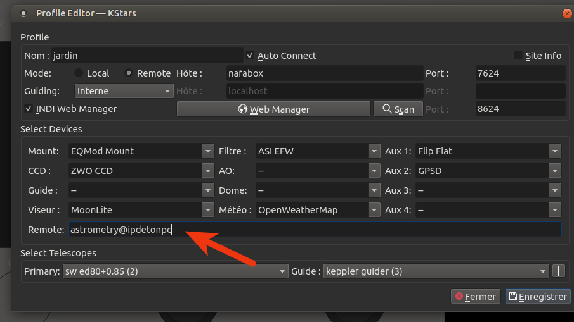Click the profile Nom text field
Image resolution: width=574 pixels, height=322 pixels.
(147, 56)
